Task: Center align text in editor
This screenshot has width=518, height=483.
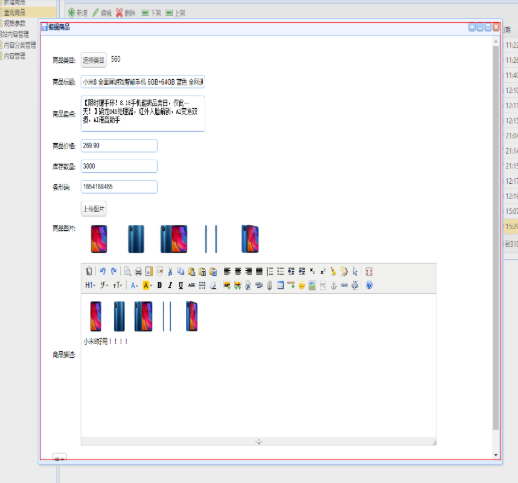Action: click(x=238, y=271)
